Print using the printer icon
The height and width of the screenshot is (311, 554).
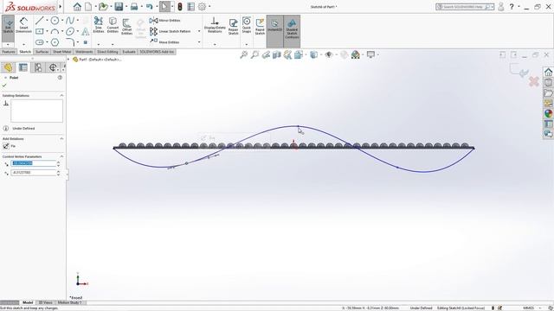(x=134, y=6)
